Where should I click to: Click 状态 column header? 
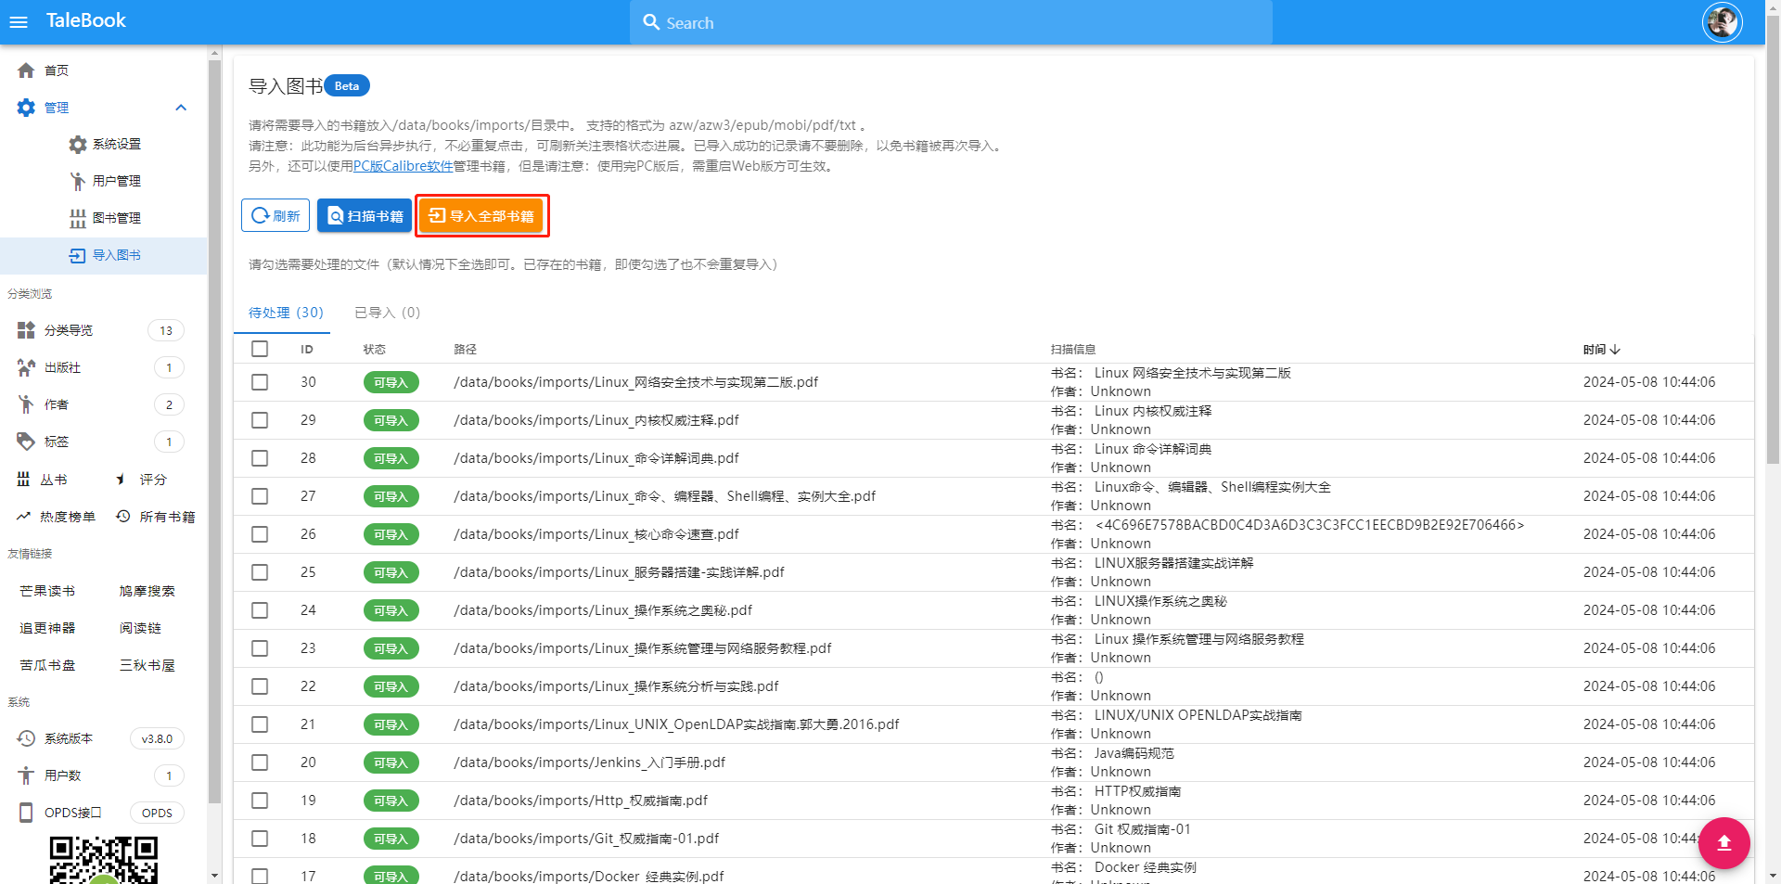[374, 350]
